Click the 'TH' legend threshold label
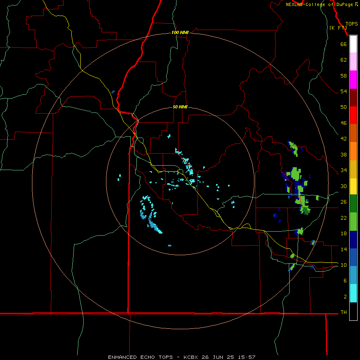 click(344, 312)
